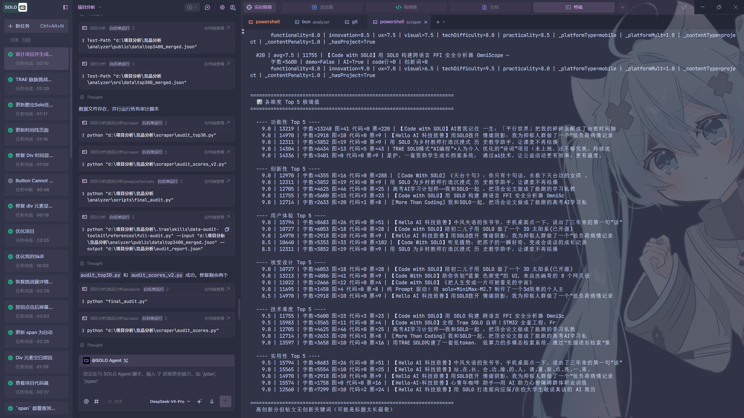This screenshot has height=418, width=744.
Task: Open the user account avatar icon
Action: (232, 7)
